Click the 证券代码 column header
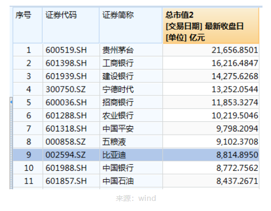 (71, 25)
